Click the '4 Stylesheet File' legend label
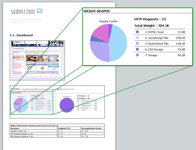Image resolution: width=196 pixels, height=150 pixels. (x=157, y=44)
